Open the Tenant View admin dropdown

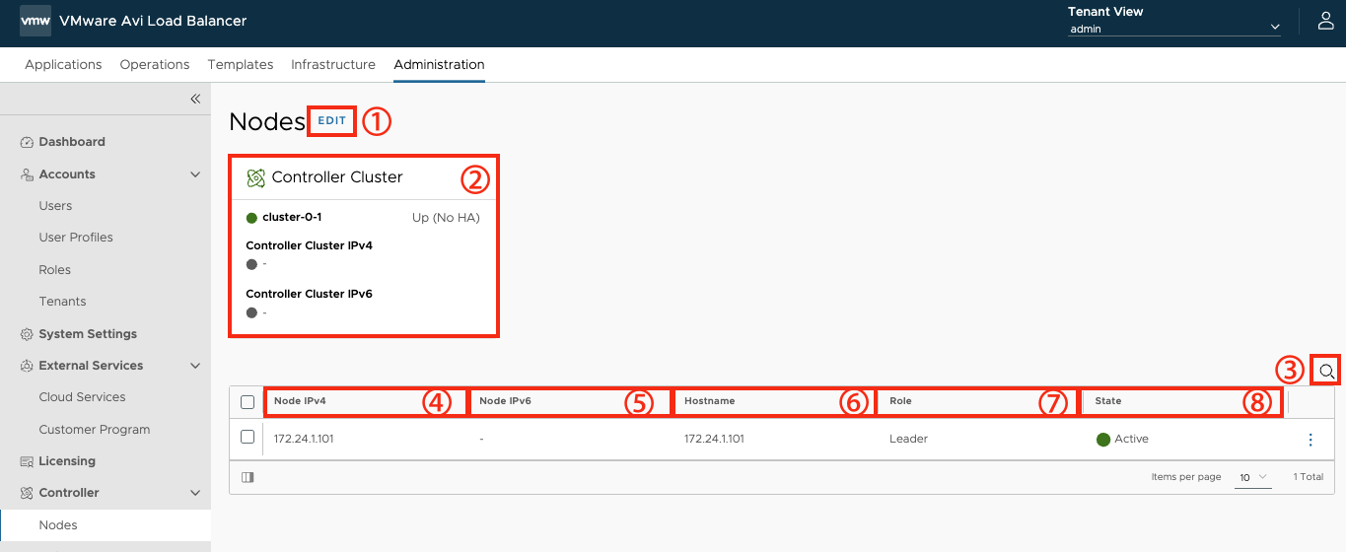coord(1174,29)
